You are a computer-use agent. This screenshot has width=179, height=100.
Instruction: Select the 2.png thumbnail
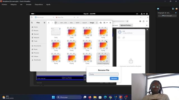[72, 31]
